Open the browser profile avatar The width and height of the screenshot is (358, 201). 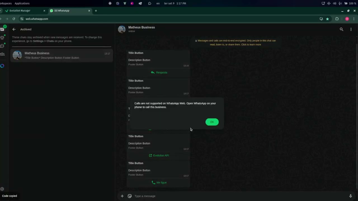(x=347, y=19)
